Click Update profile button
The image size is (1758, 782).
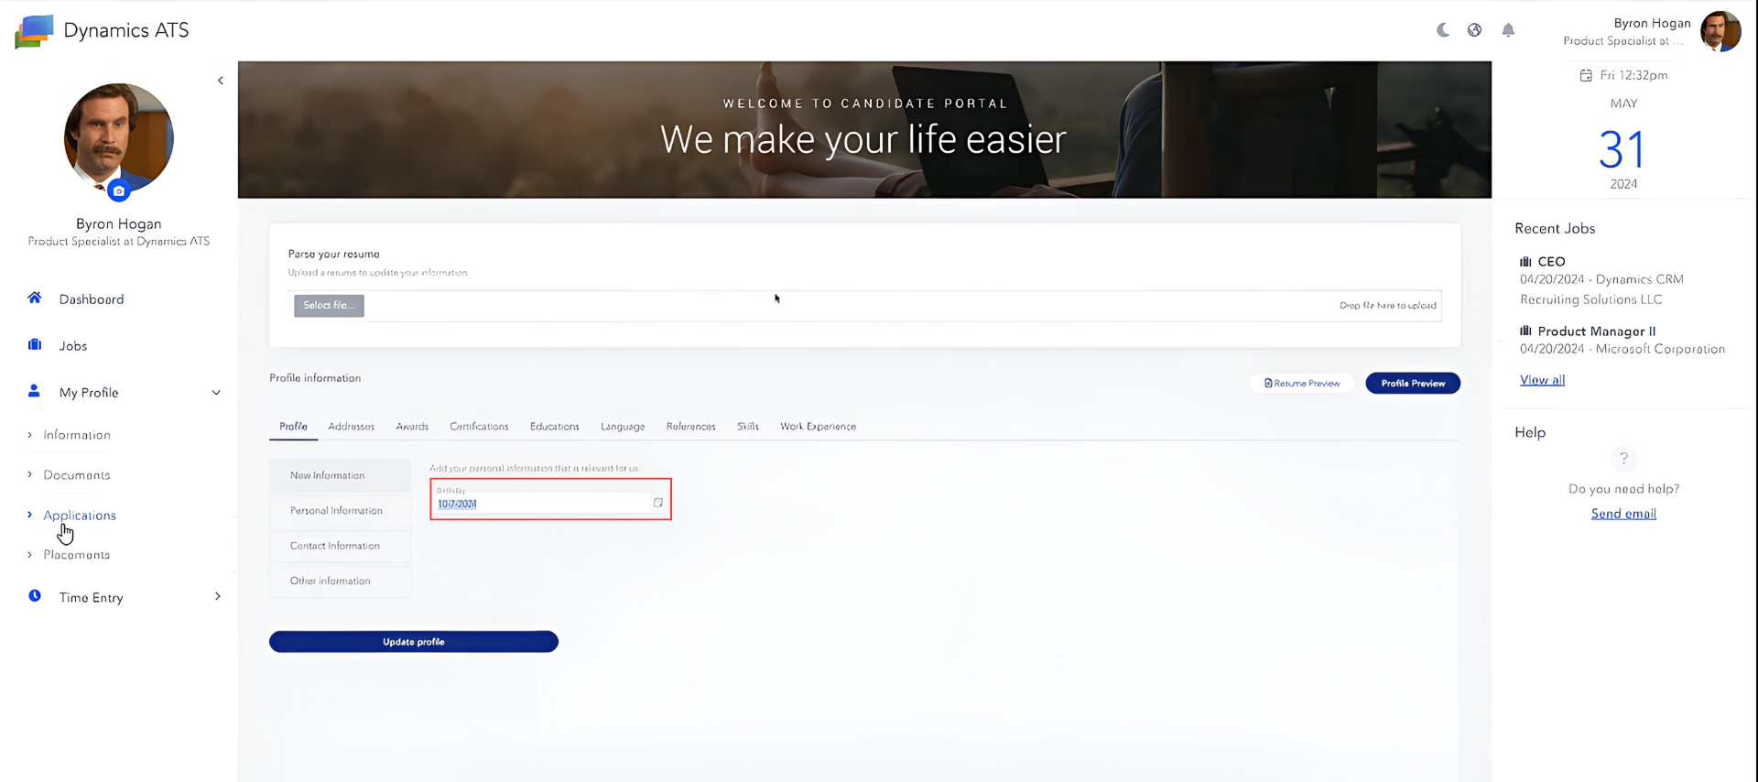tap(414, 642)
